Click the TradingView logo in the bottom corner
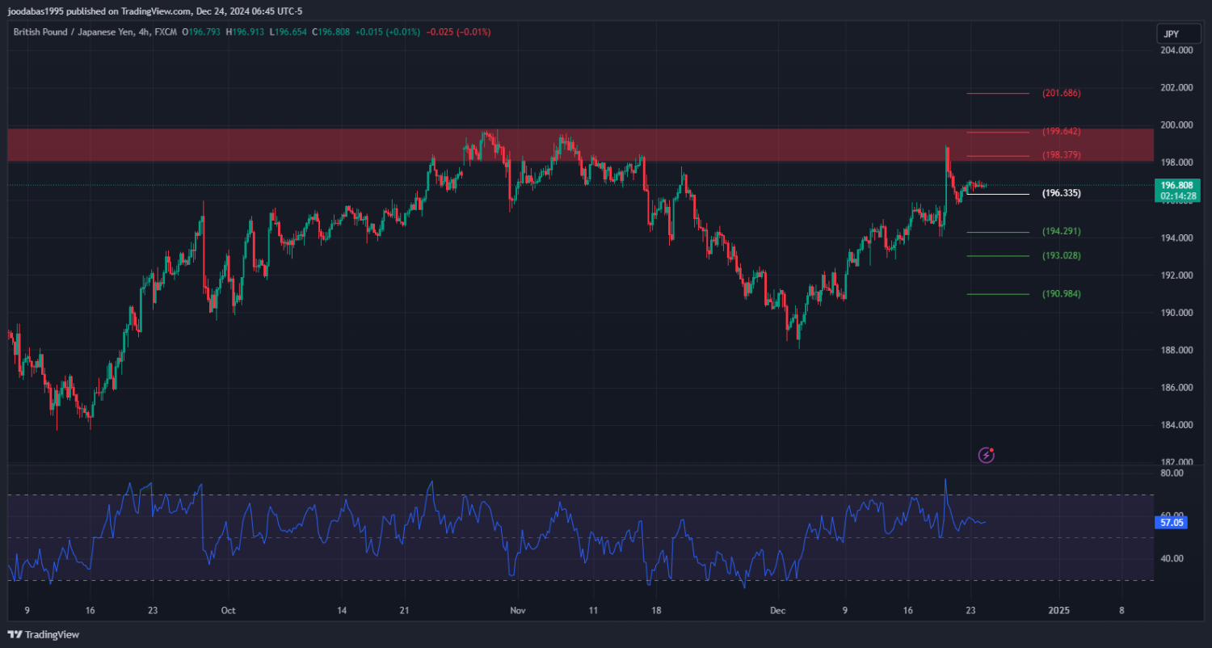The height and width of the screenshot is (648, 1212). click(44, 634)
